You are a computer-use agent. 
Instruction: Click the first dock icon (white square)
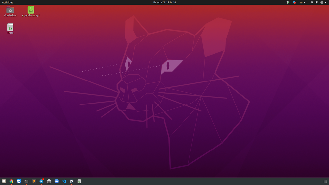coord(4,181)
